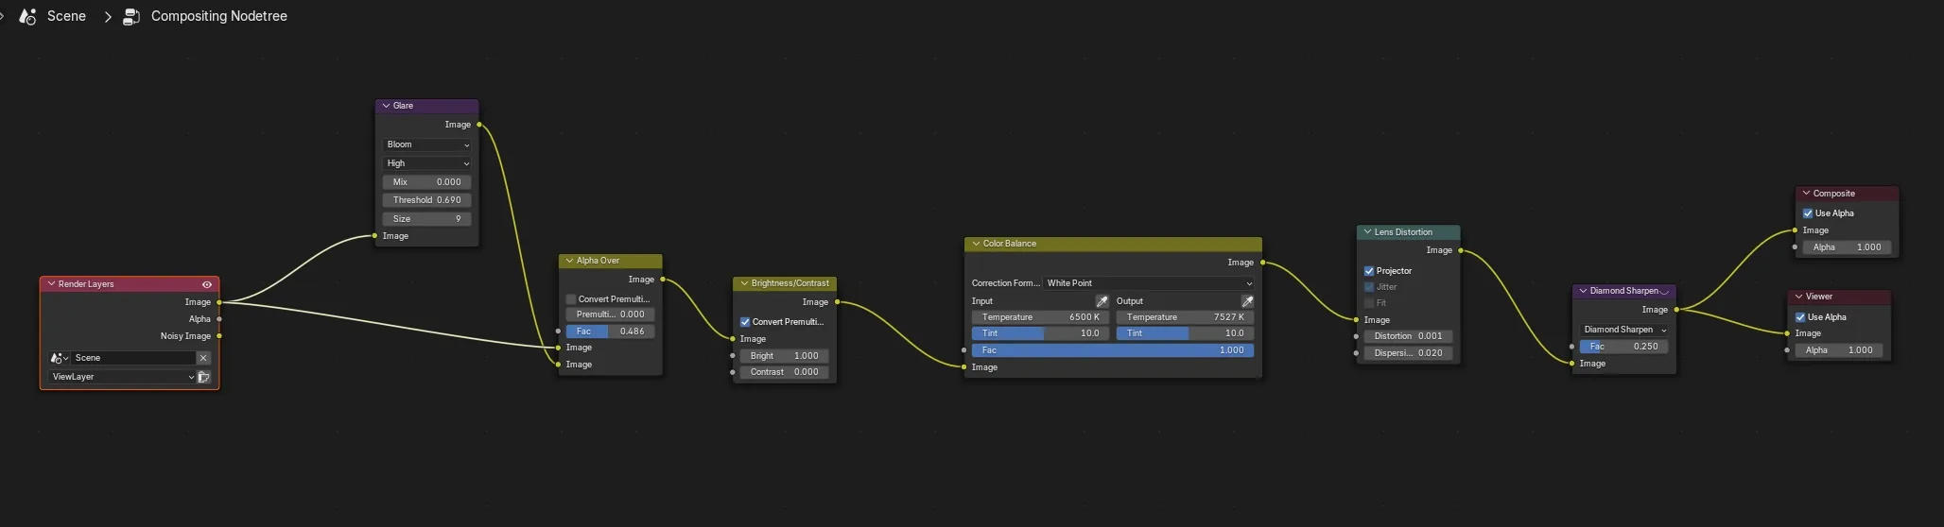Click the Compositing Nodetree breadcrumb icon
Screen dimensions: 1944x527
131,16
